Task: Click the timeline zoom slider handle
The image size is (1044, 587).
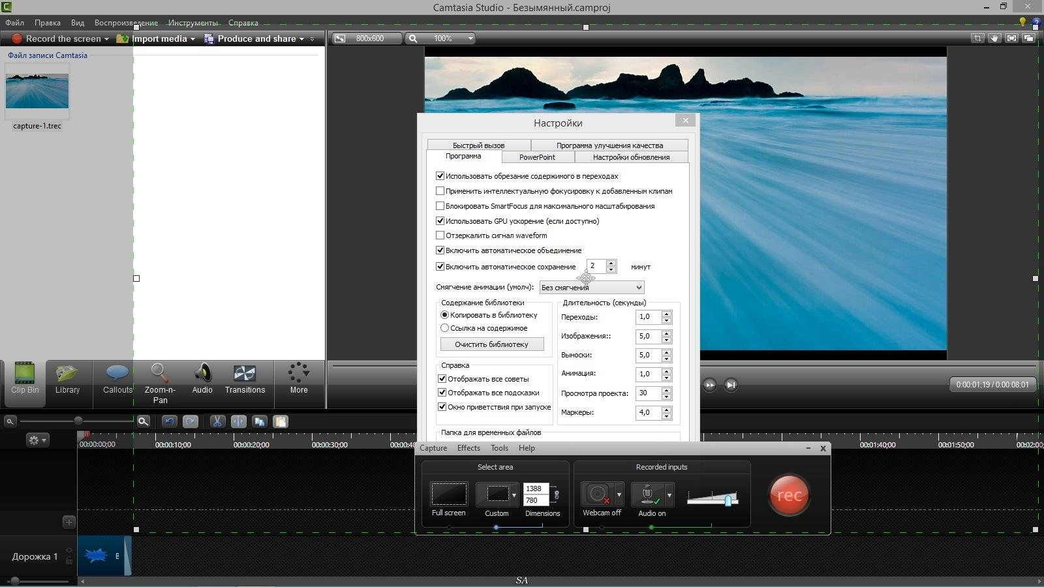Action: pos(78,421)
